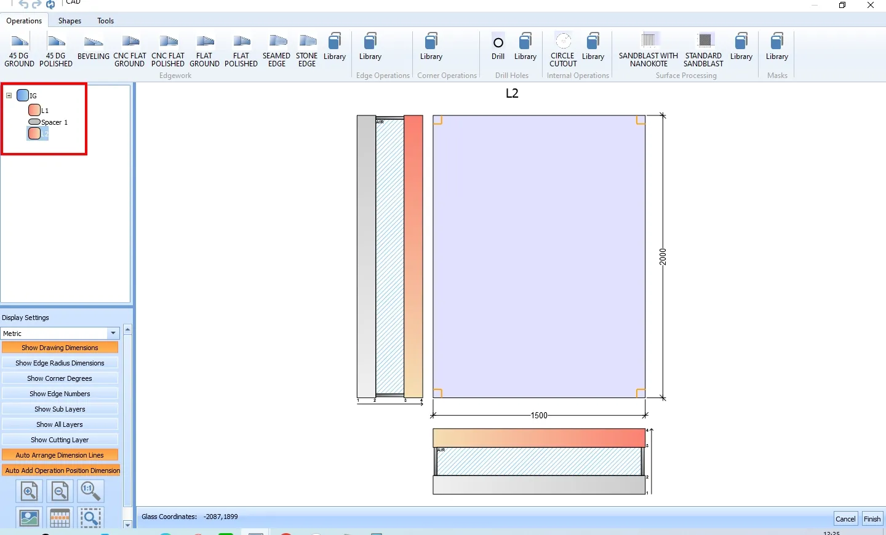Toggle Show Drawing Dimensions

[x=60, y=348]
